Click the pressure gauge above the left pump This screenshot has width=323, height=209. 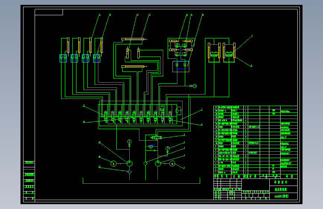click(129, 141)
